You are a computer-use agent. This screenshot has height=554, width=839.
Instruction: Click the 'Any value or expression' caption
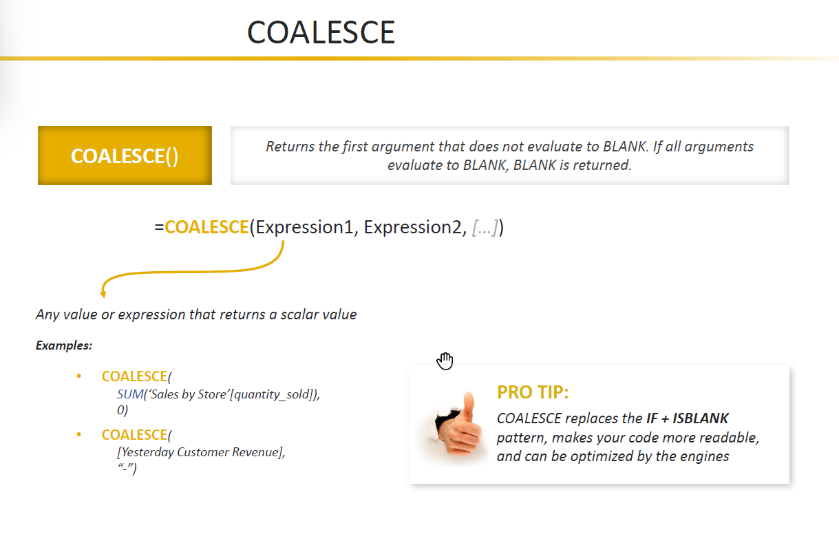(196, 315)
